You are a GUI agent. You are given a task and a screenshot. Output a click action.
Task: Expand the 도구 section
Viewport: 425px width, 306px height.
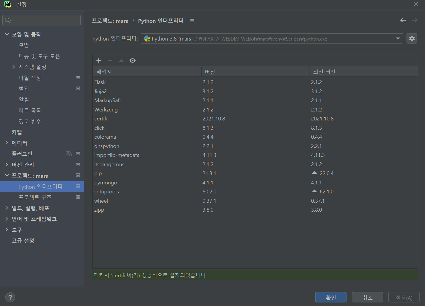[x=7, y=230]
